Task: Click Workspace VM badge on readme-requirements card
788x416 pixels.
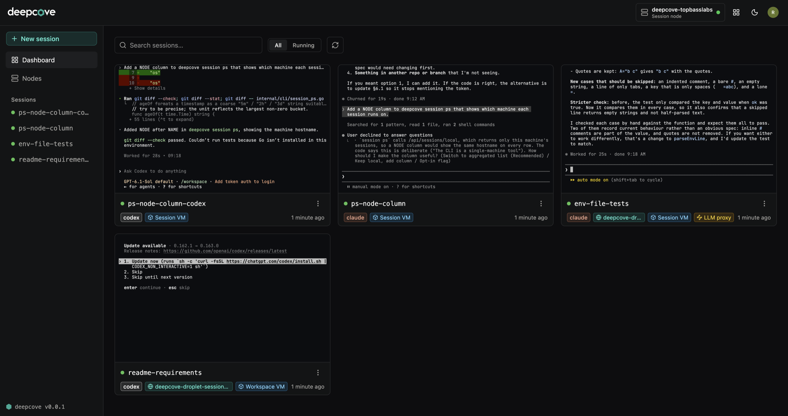Action: coord(261,386)
